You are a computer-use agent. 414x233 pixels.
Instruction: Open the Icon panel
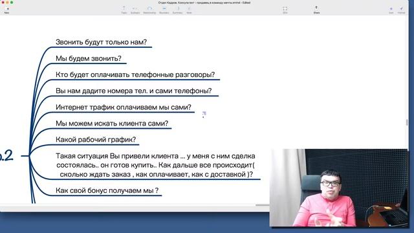click(x=391, y=10)
